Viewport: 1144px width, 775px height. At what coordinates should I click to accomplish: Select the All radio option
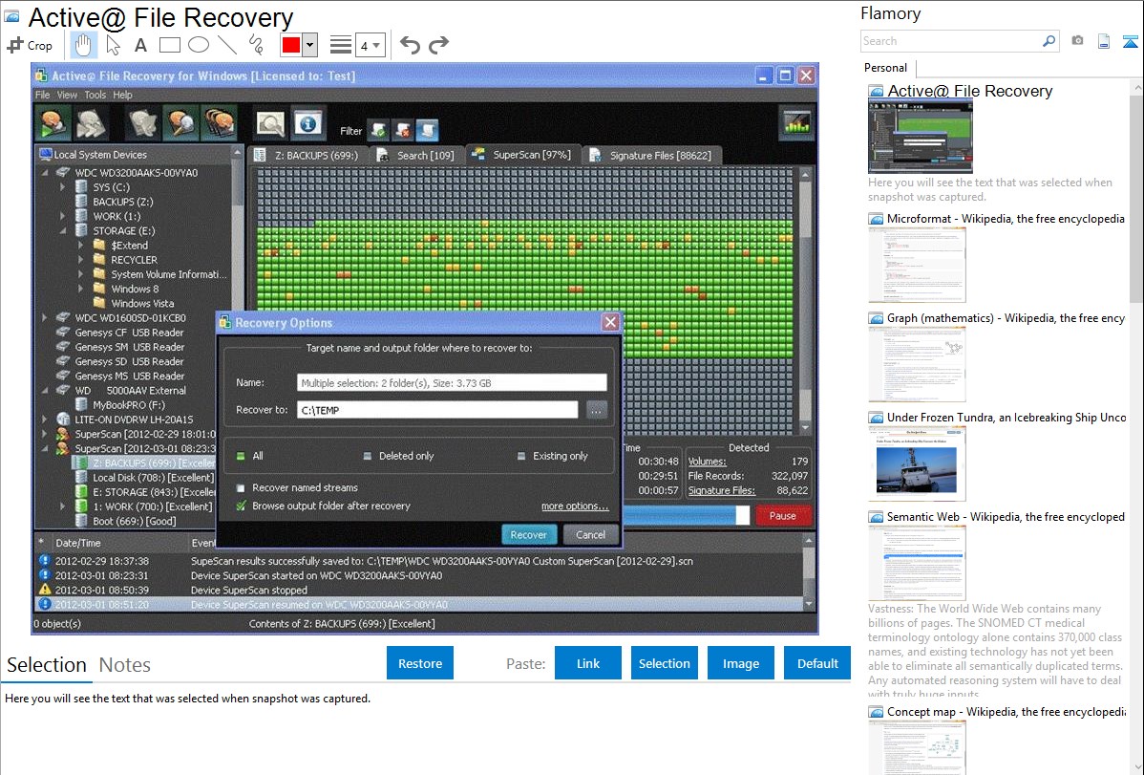241,456
